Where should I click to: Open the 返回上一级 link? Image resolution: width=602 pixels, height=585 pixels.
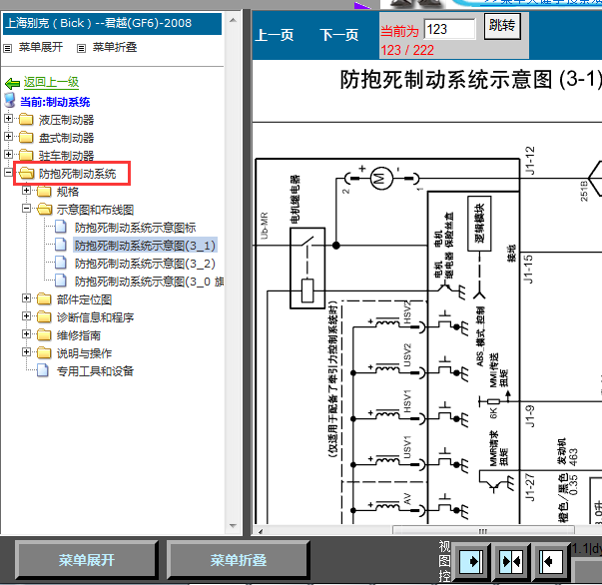click(x=51, y=82)
